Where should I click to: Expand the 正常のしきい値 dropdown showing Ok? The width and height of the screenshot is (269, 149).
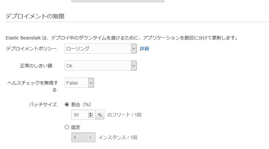101,66
